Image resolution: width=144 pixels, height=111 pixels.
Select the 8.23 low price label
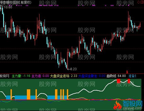click(x=74, y=69)
